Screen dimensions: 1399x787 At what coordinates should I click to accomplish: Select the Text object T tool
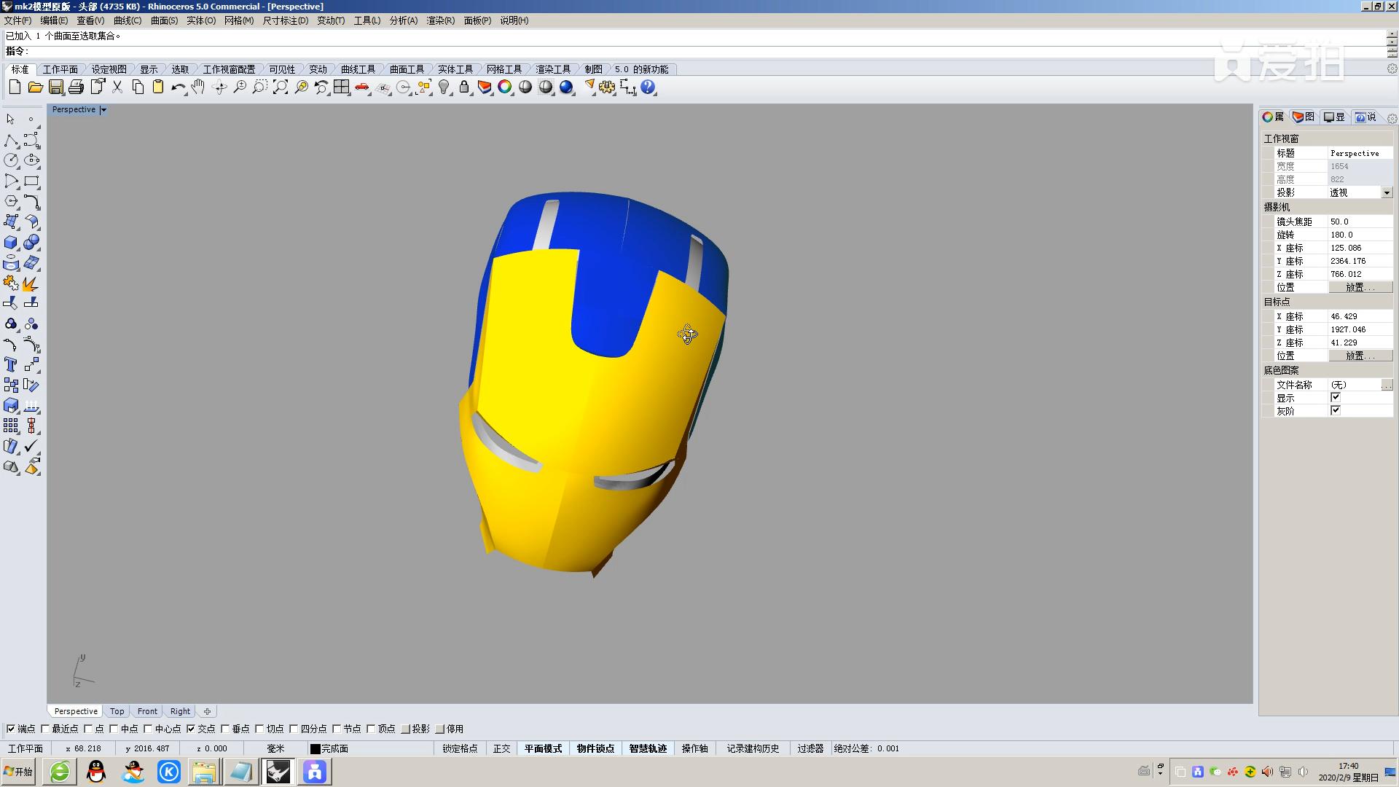point(11,364)
